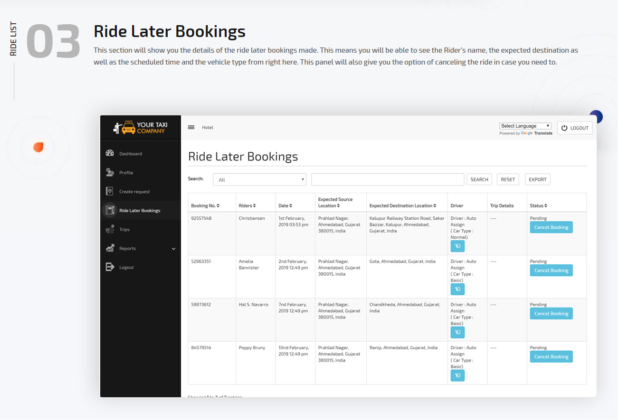Click the Kalupur Railway Station Road destination
This screenshot has width=618, height=420.
pyautogui.click(x=407, y=224)
